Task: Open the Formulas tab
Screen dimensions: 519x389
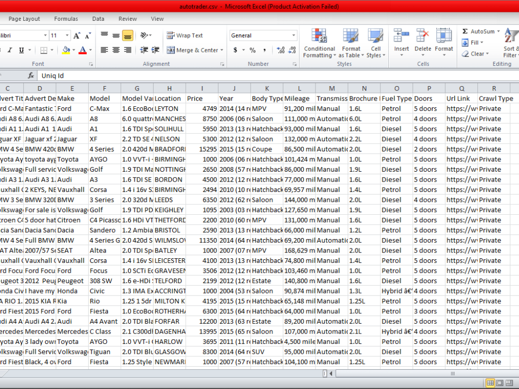Action: pyautogui.click(x=66, y=19)
